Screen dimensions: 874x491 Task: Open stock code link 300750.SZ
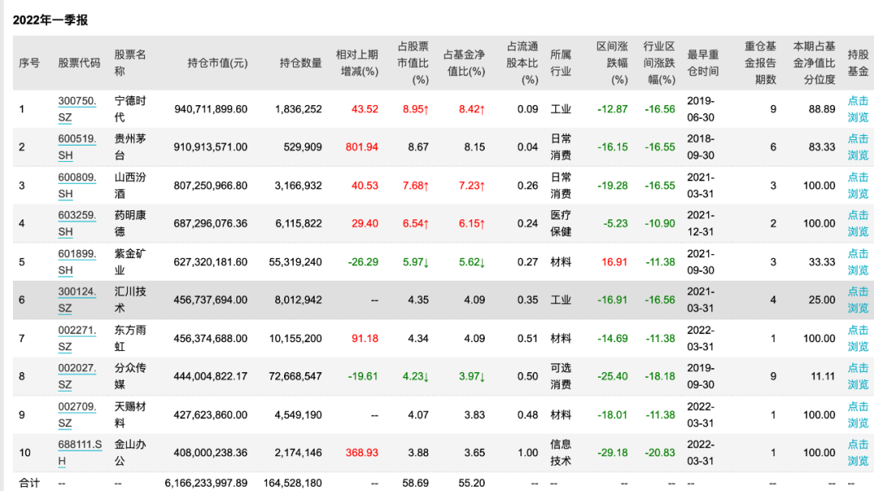[x=77, y=109]
